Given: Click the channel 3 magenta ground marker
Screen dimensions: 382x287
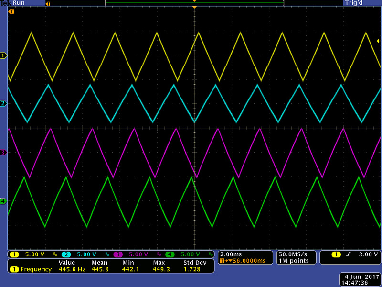Looking at the screenshot, I should 3,152.
